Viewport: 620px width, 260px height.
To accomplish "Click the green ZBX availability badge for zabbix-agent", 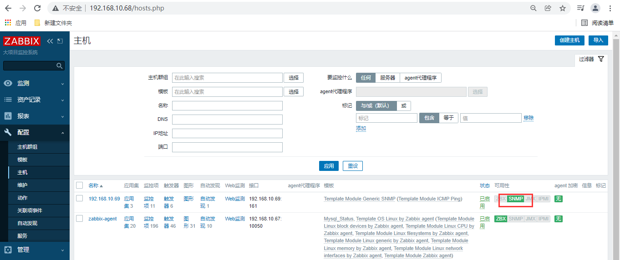I will click(x=501, y=219).
